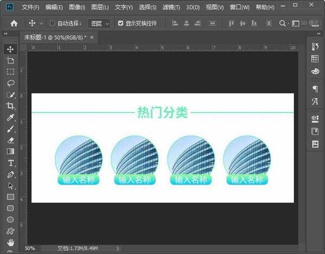Select the Move tool in toolbar
The image size is (325, 254).
[10, 49]
